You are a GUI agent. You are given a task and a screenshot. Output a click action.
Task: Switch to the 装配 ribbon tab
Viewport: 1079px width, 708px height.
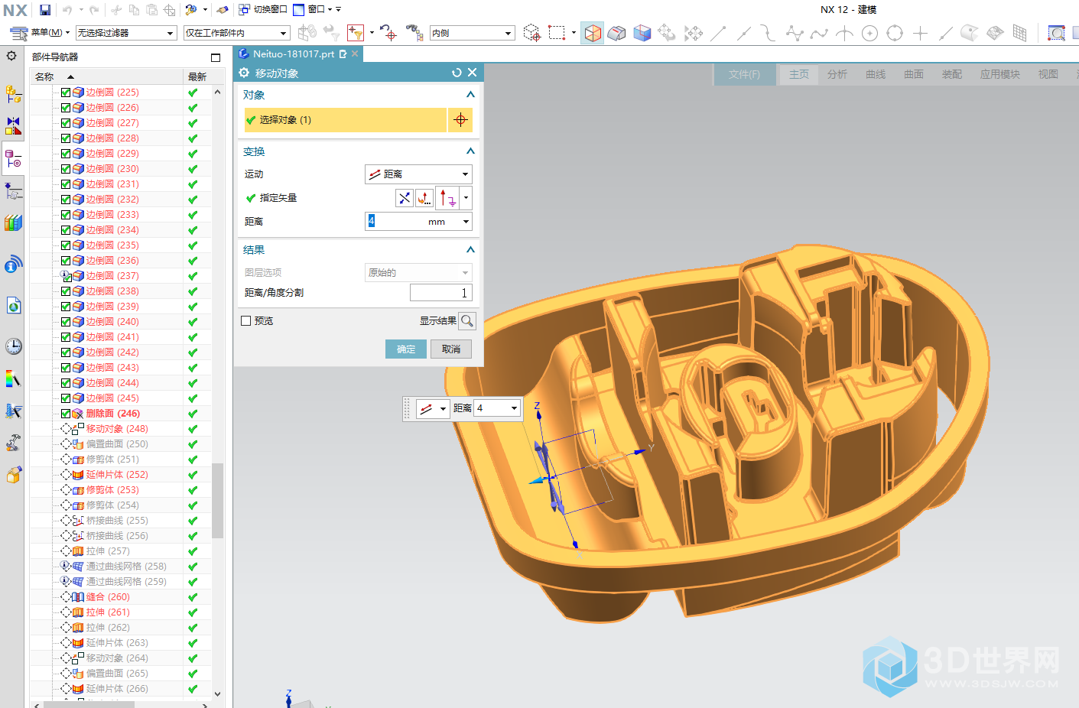(x=952, y=74)
